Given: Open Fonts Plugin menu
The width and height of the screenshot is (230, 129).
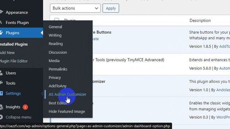Looking at the screenshot, I should [17, 23].
